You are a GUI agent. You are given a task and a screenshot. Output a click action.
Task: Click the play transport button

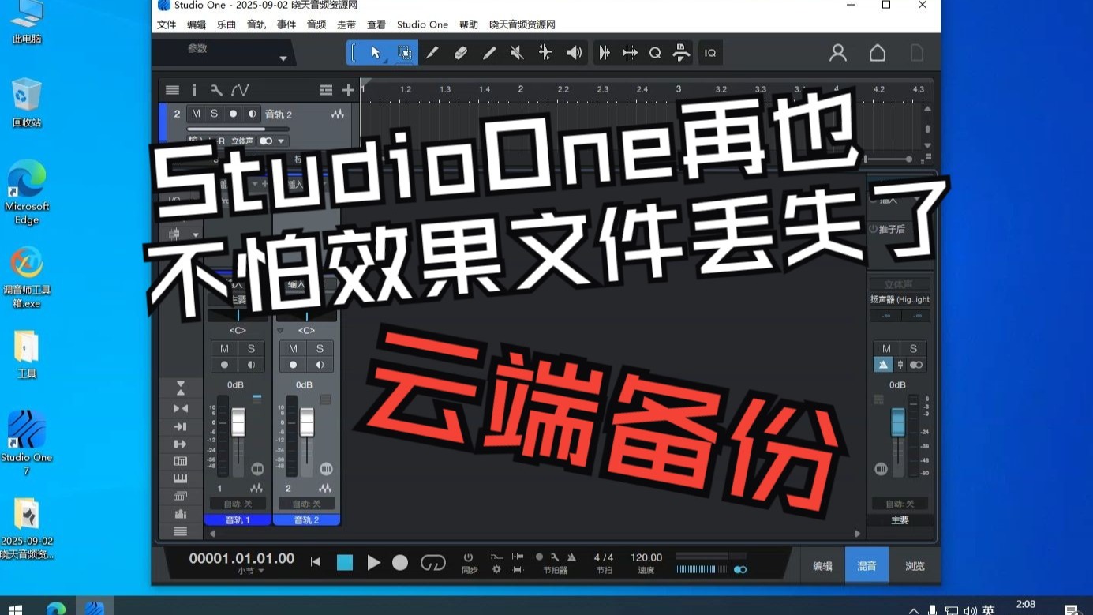tap(373, 562)
